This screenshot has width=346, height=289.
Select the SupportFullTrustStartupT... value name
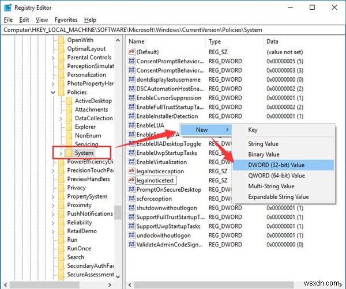tap(170, 217)
